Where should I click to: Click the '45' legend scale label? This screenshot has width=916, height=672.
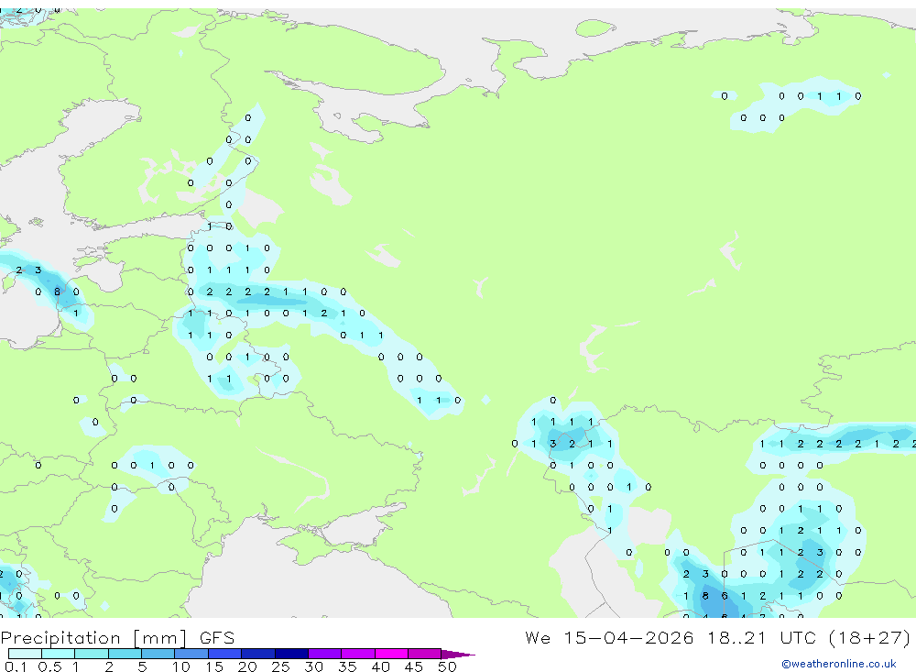pyautogui.click(x=414, y=666)
